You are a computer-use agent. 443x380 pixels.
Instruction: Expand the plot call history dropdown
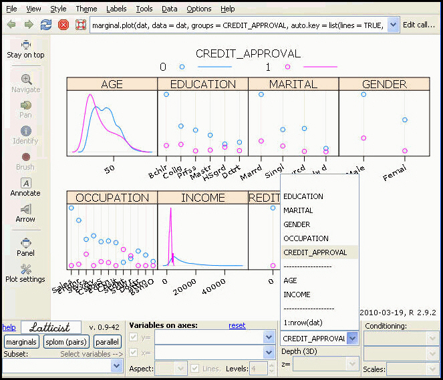click(x=393, y=25)
